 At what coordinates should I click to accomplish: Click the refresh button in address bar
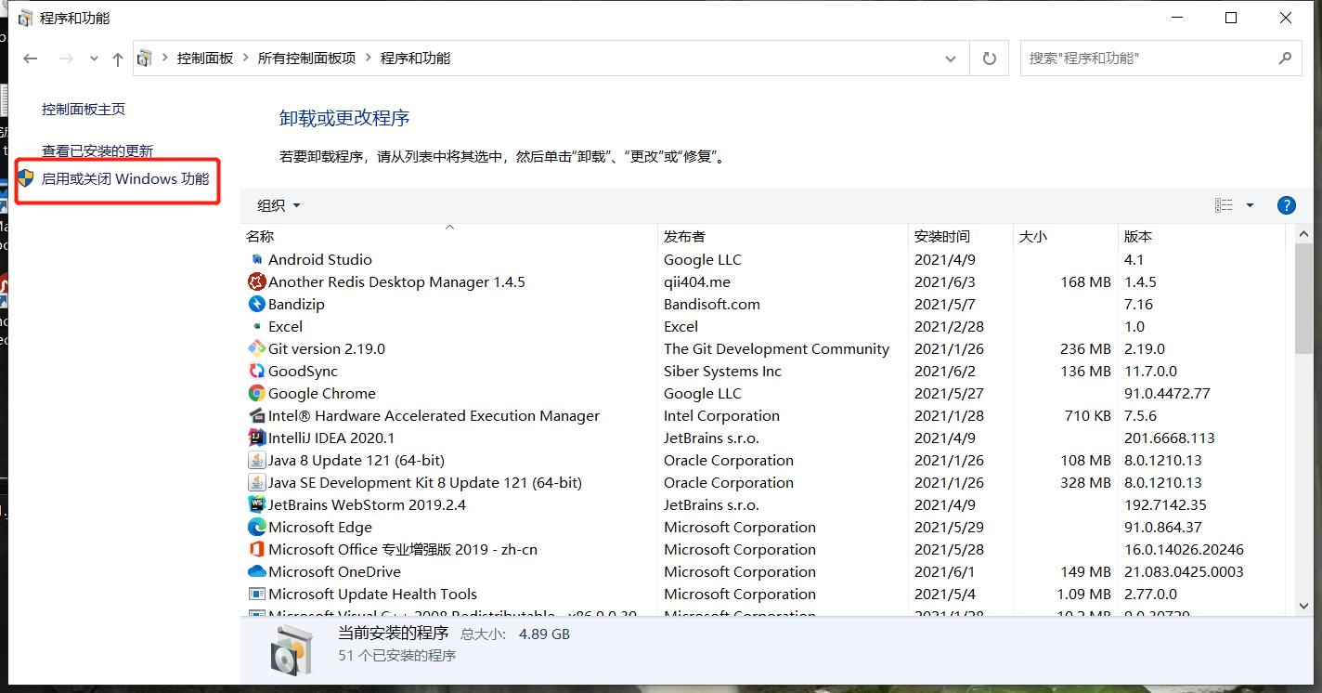(990, 59)
